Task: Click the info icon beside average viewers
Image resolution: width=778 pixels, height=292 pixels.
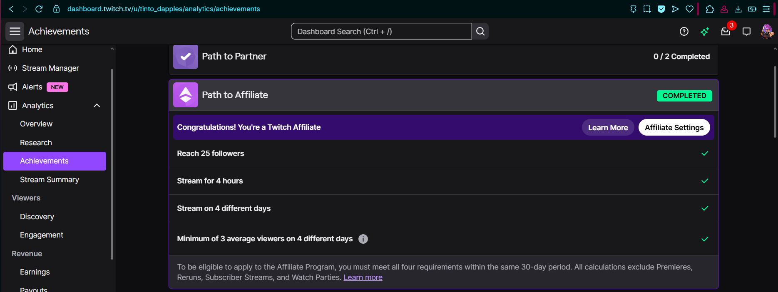Action: click(363, 239)
